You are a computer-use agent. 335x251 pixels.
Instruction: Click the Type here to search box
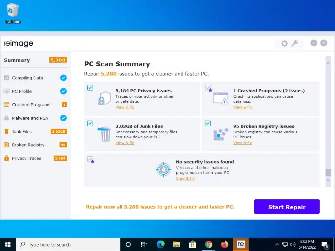[x=68, y=244]
